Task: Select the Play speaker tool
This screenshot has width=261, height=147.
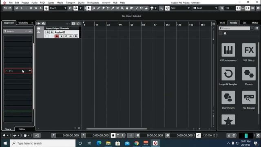Action: 142,8
